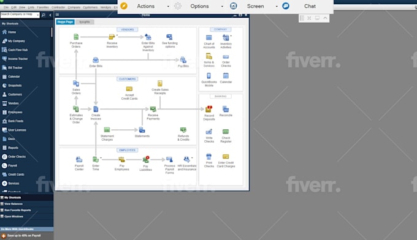Image resolution: width=417 pixels, height=240 pixels.
Task: Open Print Checks icon
Action: pos(209,157)
